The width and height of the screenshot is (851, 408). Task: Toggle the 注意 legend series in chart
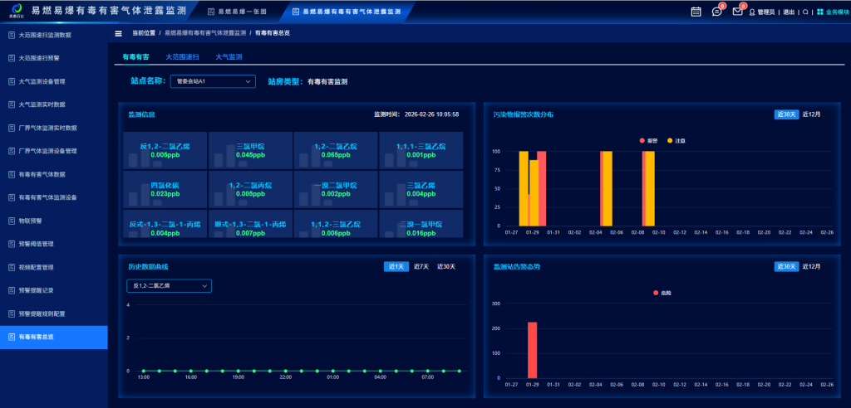[675, 140]
